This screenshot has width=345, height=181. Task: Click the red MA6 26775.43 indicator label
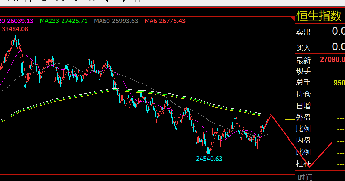165,21
